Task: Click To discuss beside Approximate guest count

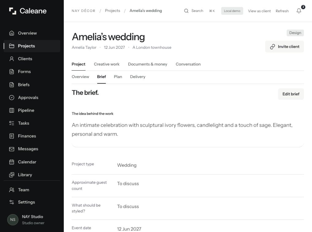Action: tap(128, 184)
